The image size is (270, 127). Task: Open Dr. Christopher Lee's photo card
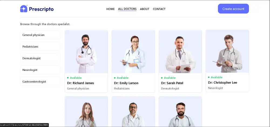click(227, 51)
